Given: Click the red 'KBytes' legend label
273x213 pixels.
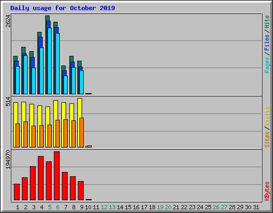Looking at the screenshot, I should [x=267, y=191].
